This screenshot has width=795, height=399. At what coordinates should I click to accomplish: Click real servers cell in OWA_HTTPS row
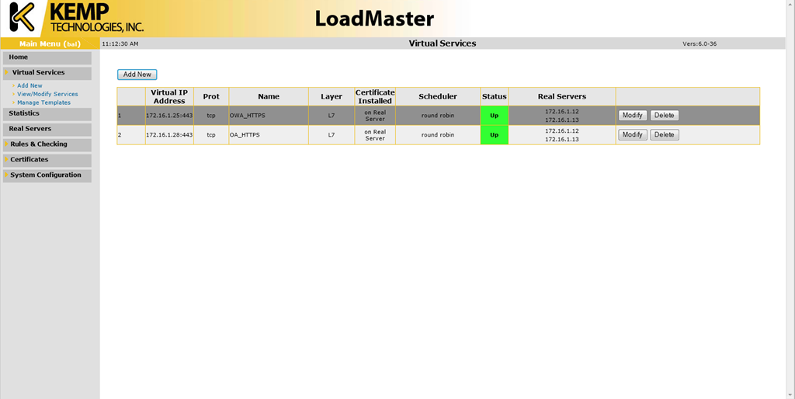click(562, 116)
